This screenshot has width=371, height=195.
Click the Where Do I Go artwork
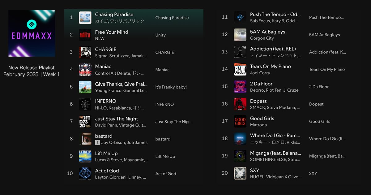(x=240, y=139)
